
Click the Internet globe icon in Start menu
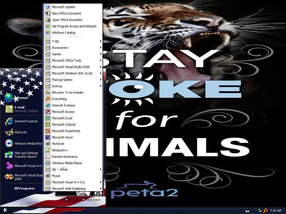(9, 98)
